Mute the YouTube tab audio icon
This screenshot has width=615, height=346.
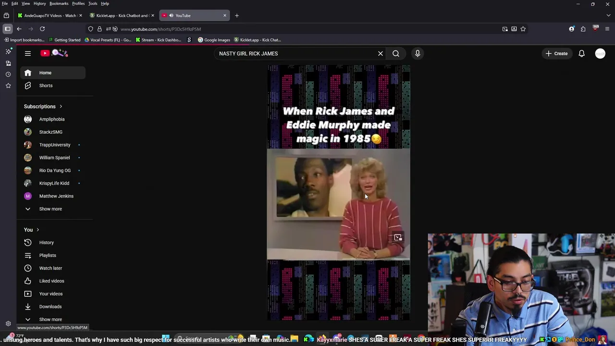(171, 15)
